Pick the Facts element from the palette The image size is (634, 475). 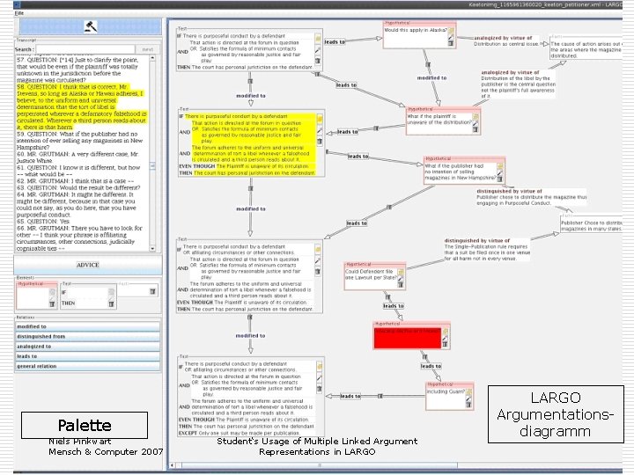[x=137, y=290]
